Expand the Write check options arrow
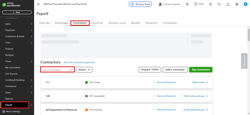 click(x=207, y=82)
